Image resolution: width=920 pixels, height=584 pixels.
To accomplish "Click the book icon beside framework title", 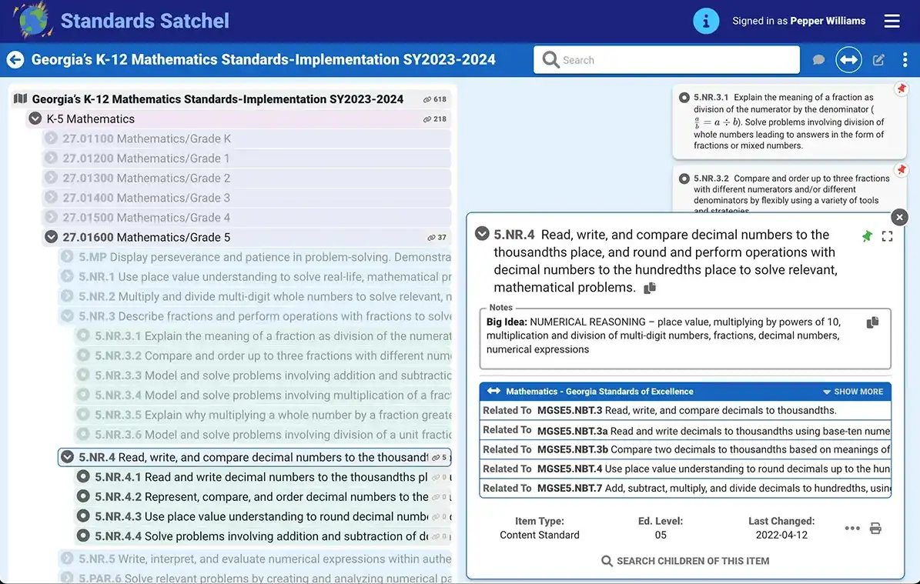I will 21,98.
